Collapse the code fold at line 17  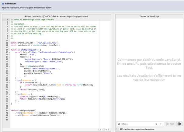9,57
